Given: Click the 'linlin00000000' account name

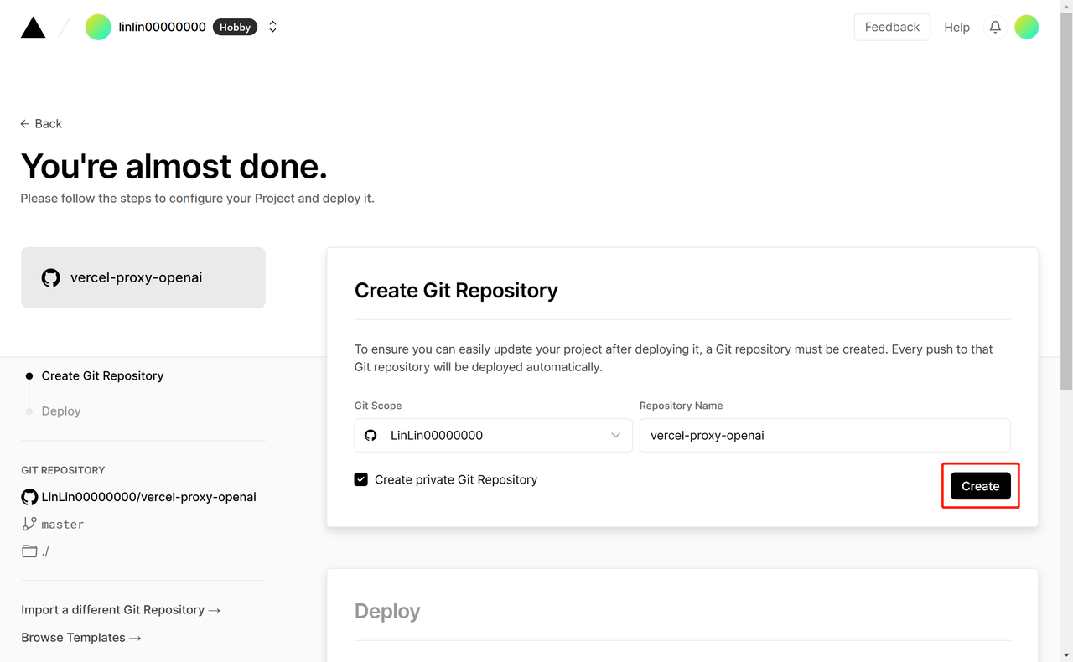Looking at the screenshot, I should point(162,27).
